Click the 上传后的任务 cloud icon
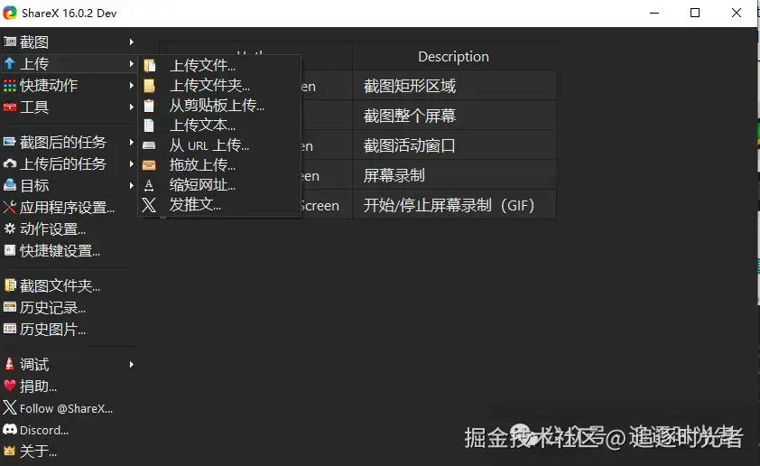760x466 pixels. (10, 163)
